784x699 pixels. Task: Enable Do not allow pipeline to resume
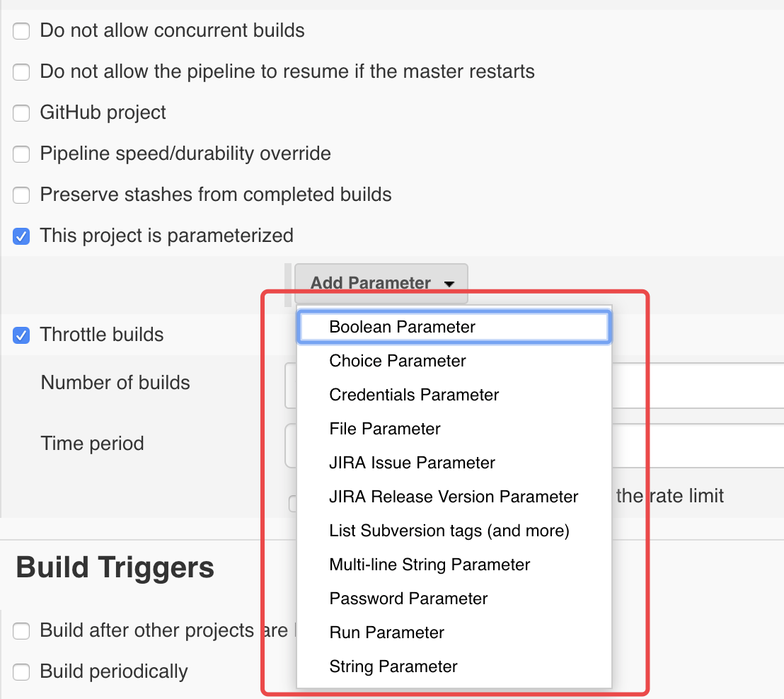pos(22,72)
